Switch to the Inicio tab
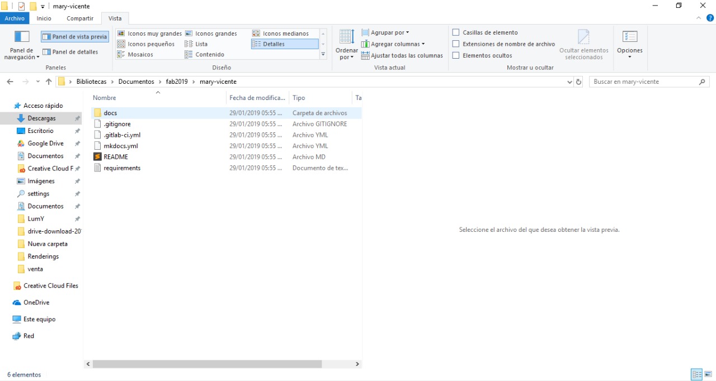Viewport: 716px width, 381px height. [44, 18]
